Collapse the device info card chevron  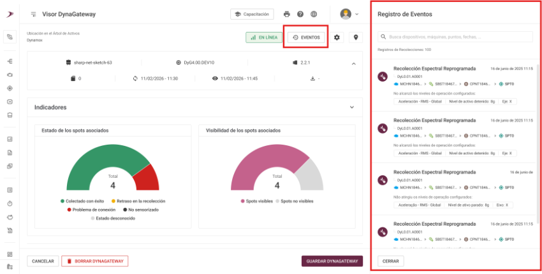click(x=354, y=63)
